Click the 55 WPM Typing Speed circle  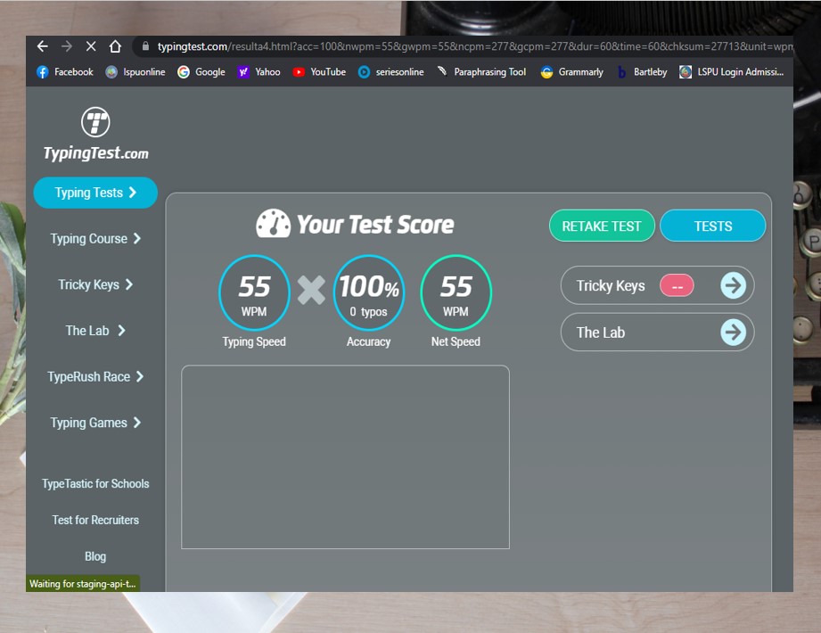pos(254,292)
